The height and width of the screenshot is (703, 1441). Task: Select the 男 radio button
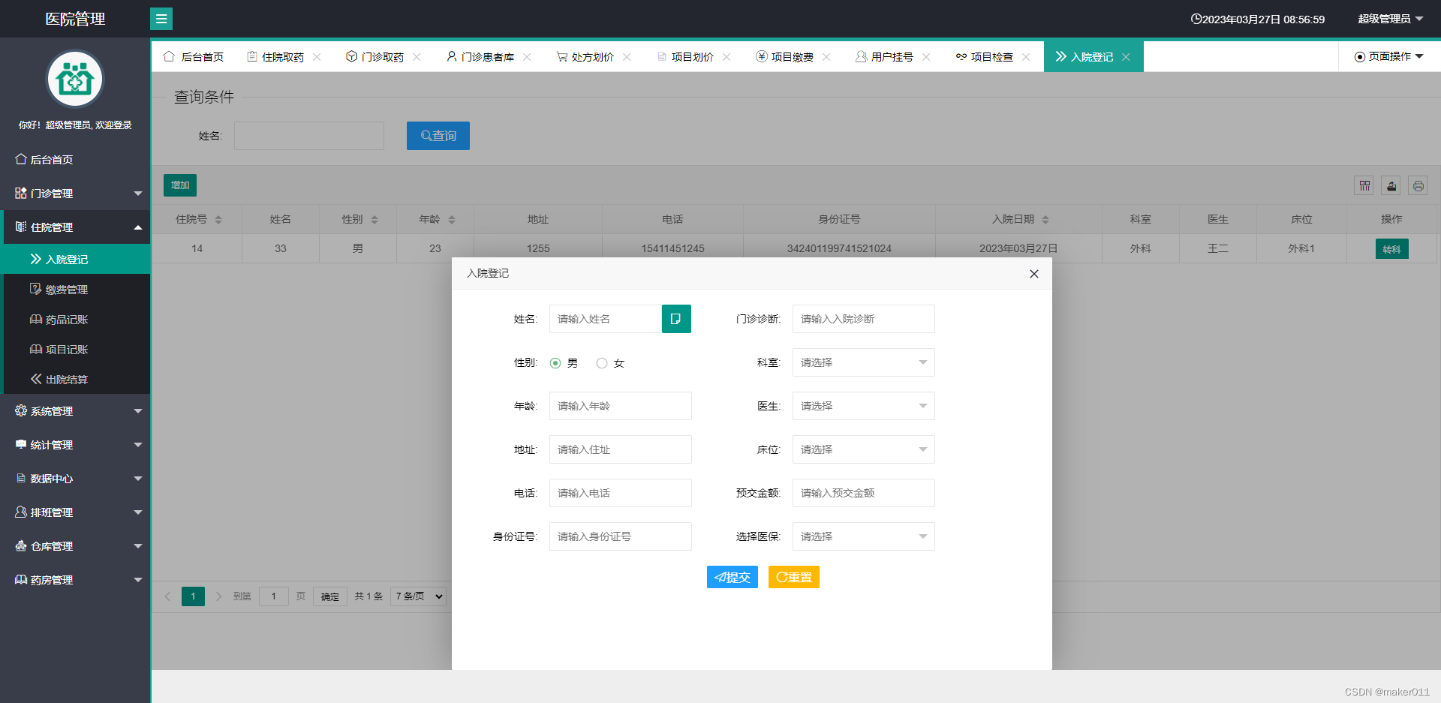[x=555, y=363]
